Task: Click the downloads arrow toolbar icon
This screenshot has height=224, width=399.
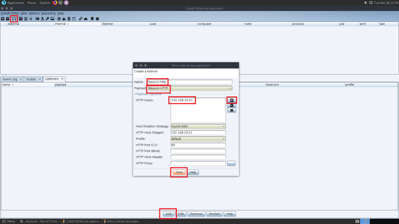Action: [42, 19]
